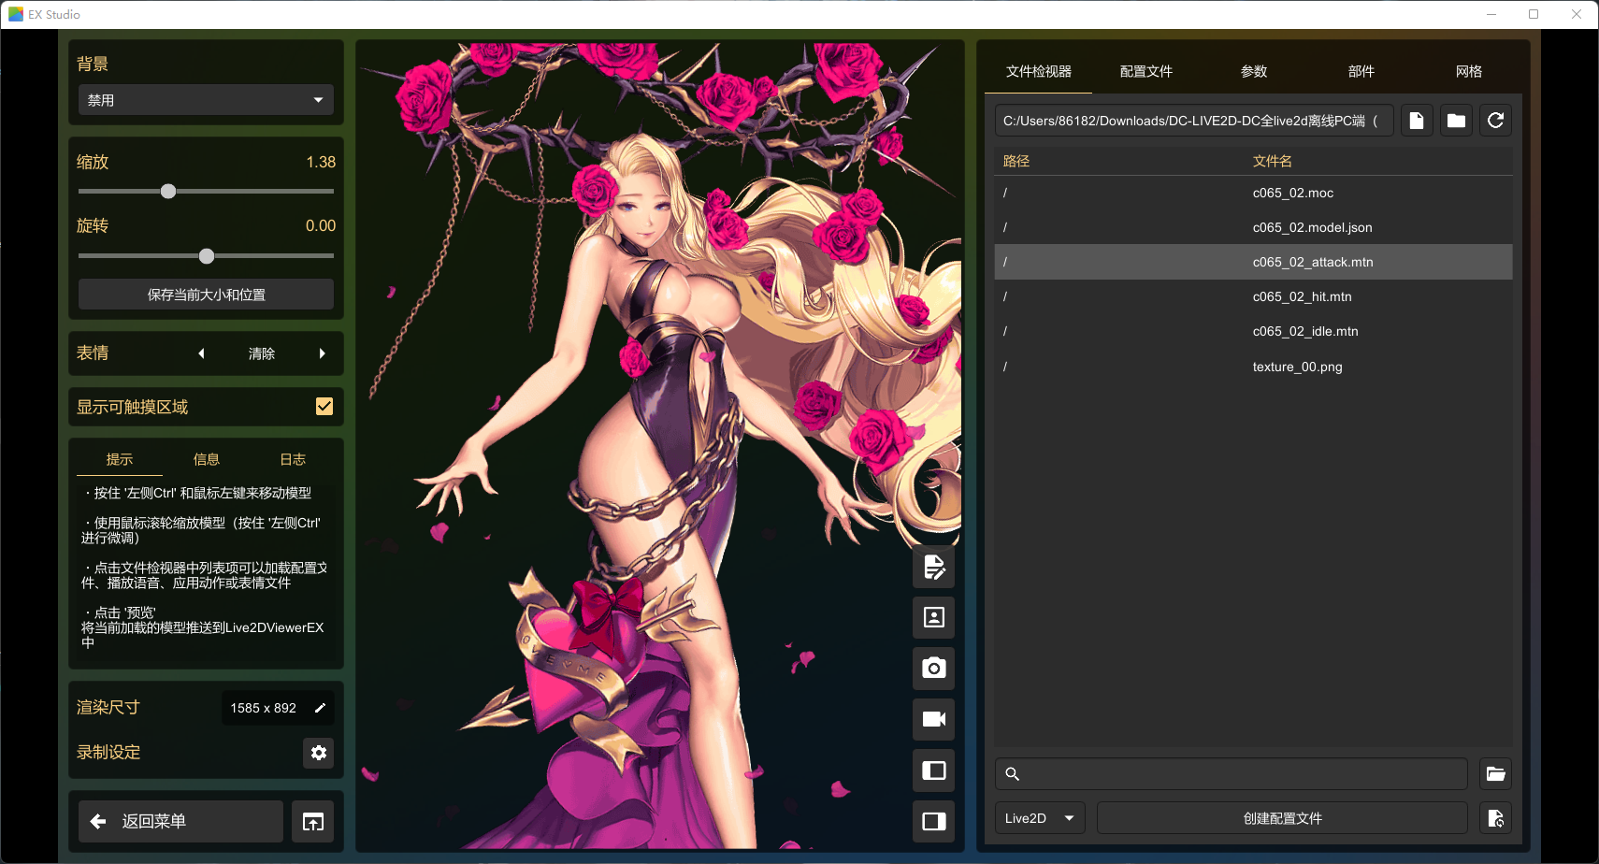Click the video record camera icon

point(933,719)
